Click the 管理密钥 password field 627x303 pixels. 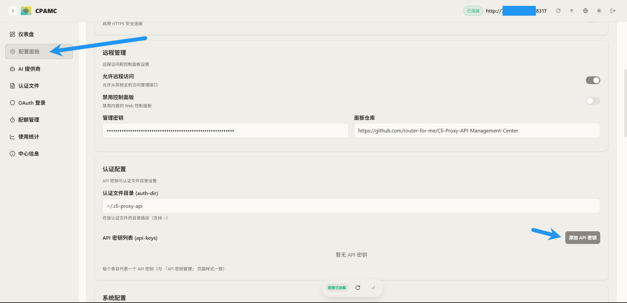coord(225,130)
